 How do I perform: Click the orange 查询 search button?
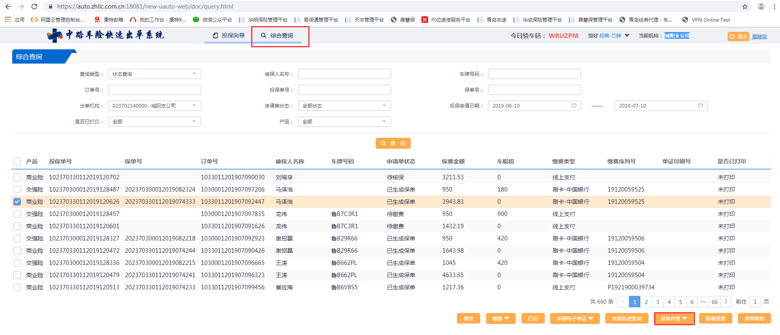(393, 143)
